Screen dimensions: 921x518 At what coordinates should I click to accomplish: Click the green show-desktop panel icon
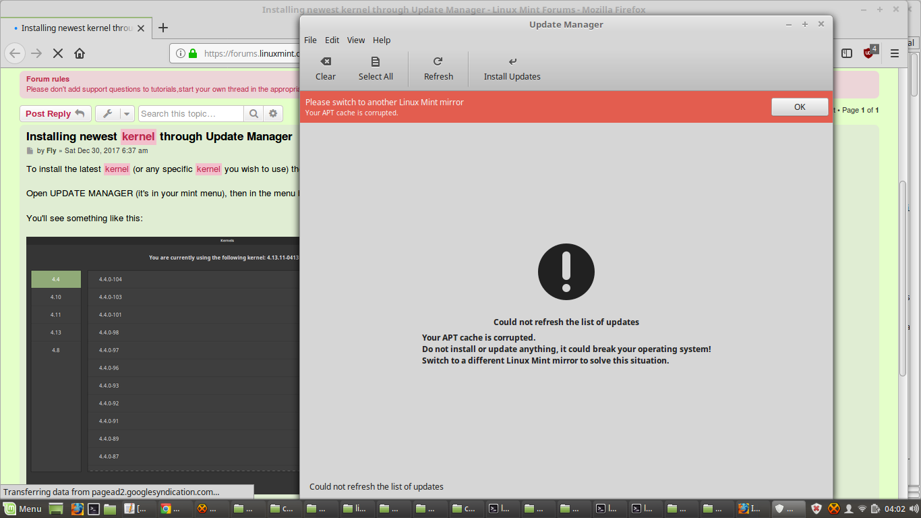tap(56, 509)
